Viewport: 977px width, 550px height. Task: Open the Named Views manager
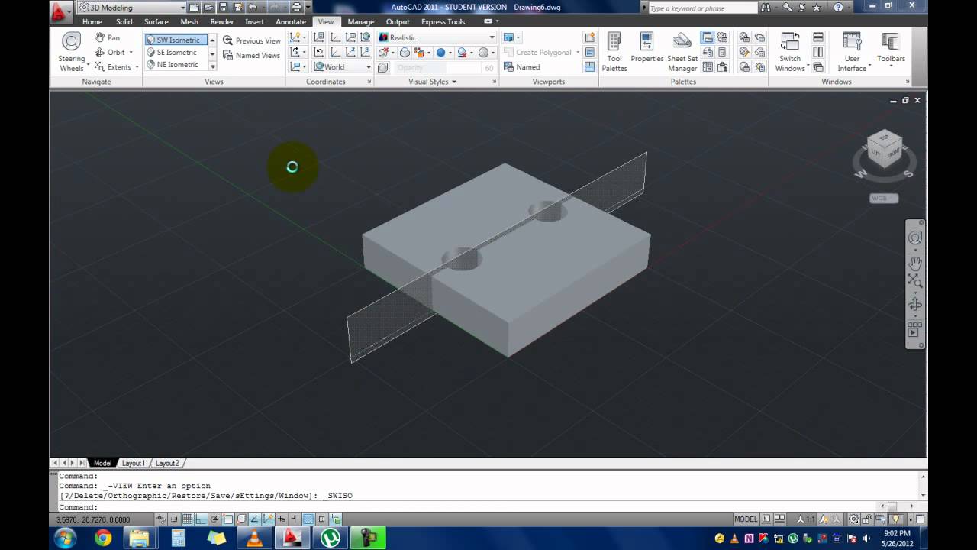(x=252, y=55)
